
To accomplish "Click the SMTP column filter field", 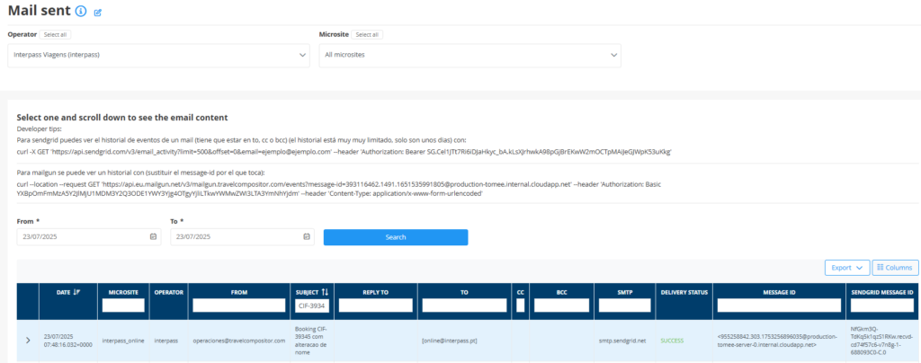I will click(622, 306).
